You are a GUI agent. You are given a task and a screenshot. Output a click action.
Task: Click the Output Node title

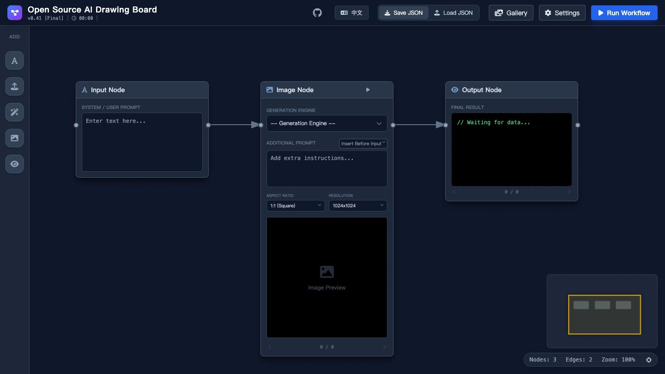(482, 90)
